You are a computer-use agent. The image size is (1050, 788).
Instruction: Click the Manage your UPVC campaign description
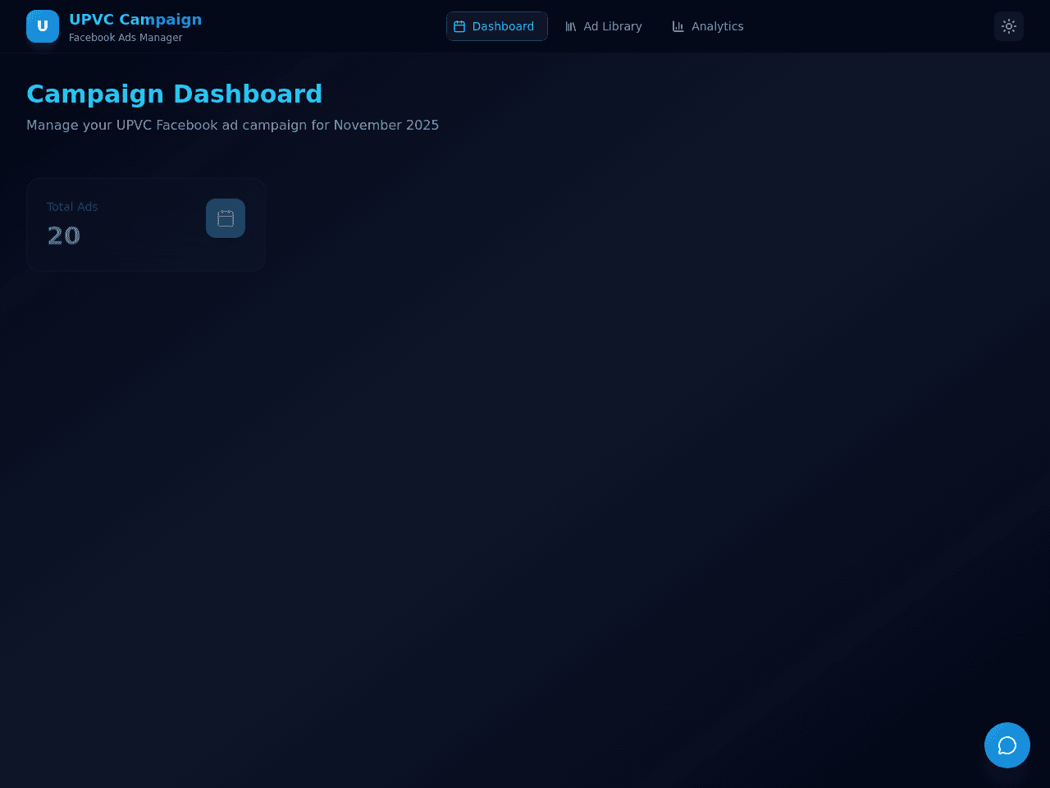233,125
